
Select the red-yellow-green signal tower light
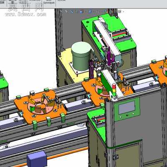[x=114, y=90]
